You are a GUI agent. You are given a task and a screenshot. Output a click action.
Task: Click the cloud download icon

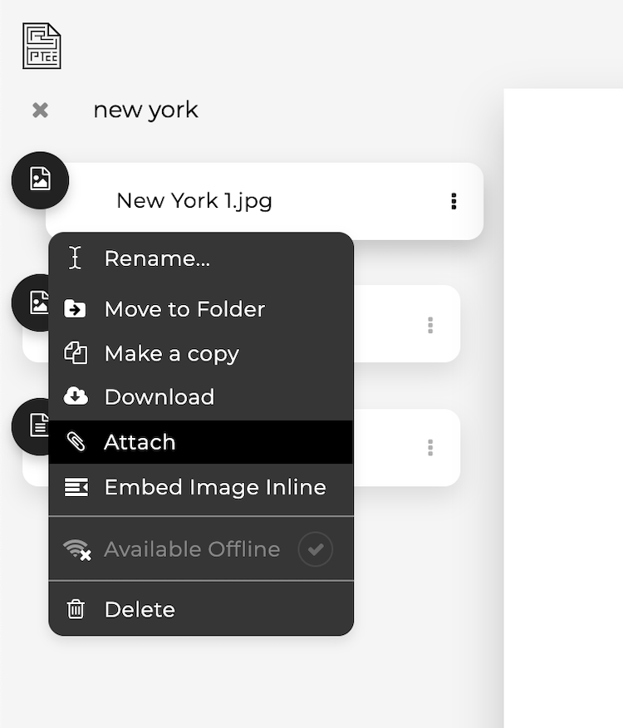pyautogui.click(x=76, y=396)
